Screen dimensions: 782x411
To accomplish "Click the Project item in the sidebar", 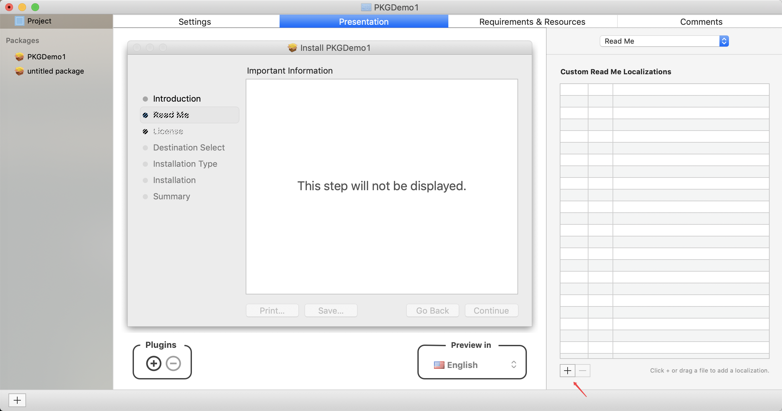I will point(39,21).
